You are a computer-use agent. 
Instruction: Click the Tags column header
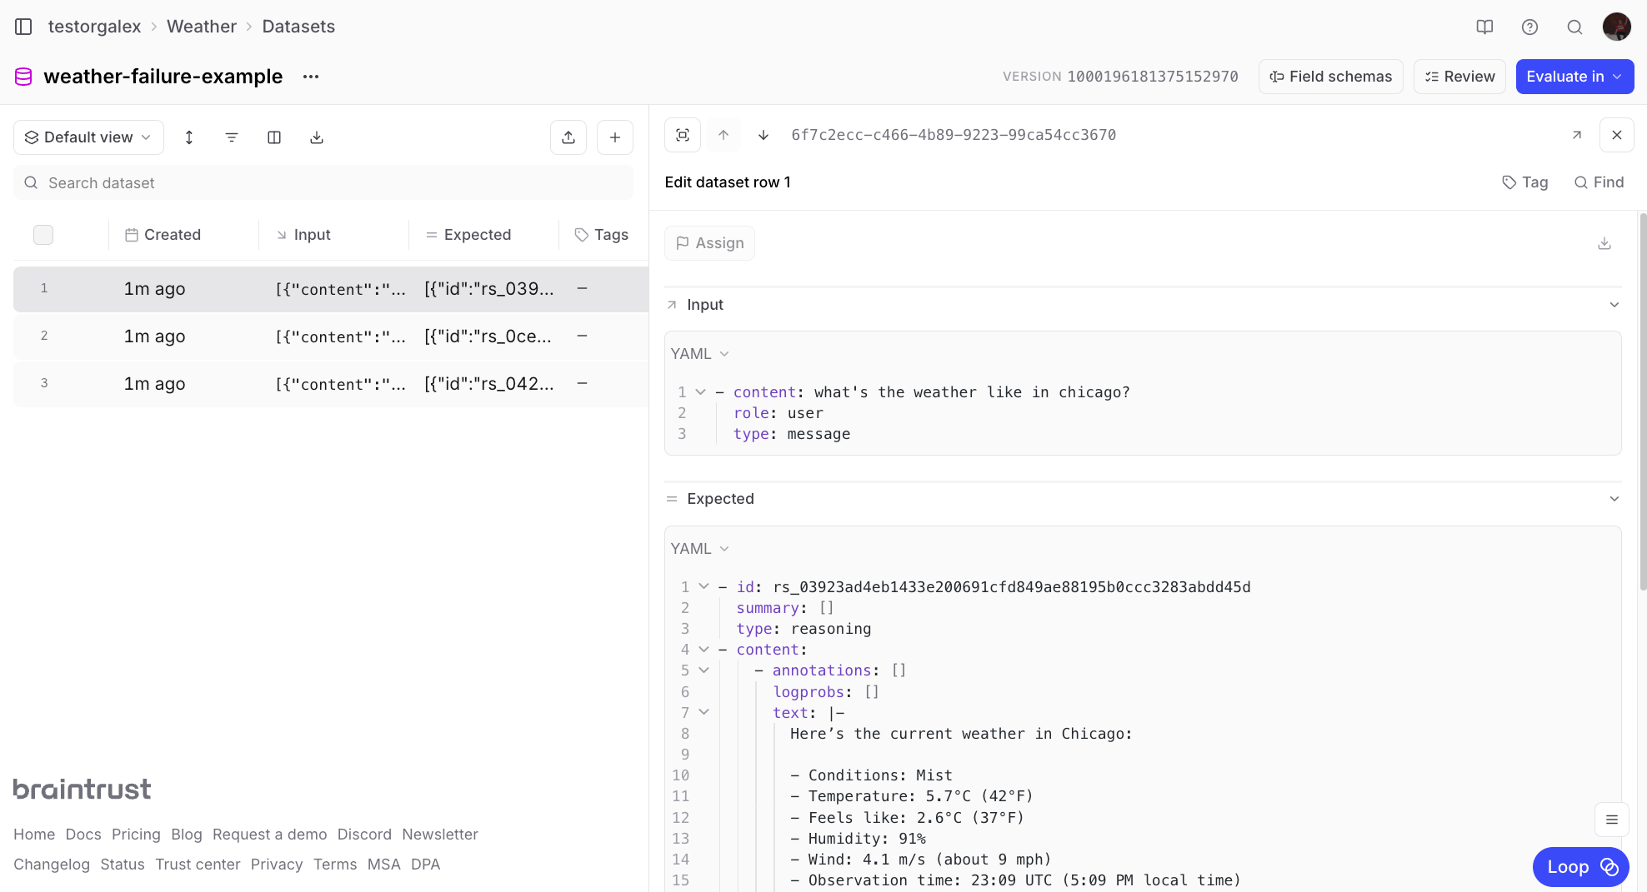tap(602, 235)
